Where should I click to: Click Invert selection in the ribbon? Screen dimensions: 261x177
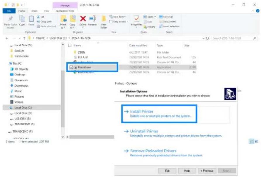tap(170, 26)
